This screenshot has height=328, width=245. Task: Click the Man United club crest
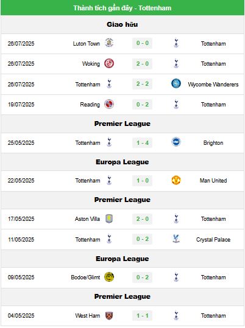click(176, 180)
